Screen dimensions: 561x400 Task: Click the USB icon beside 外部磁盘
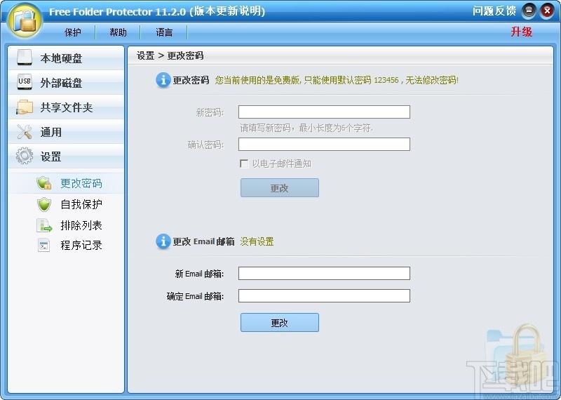coord(25,82)
